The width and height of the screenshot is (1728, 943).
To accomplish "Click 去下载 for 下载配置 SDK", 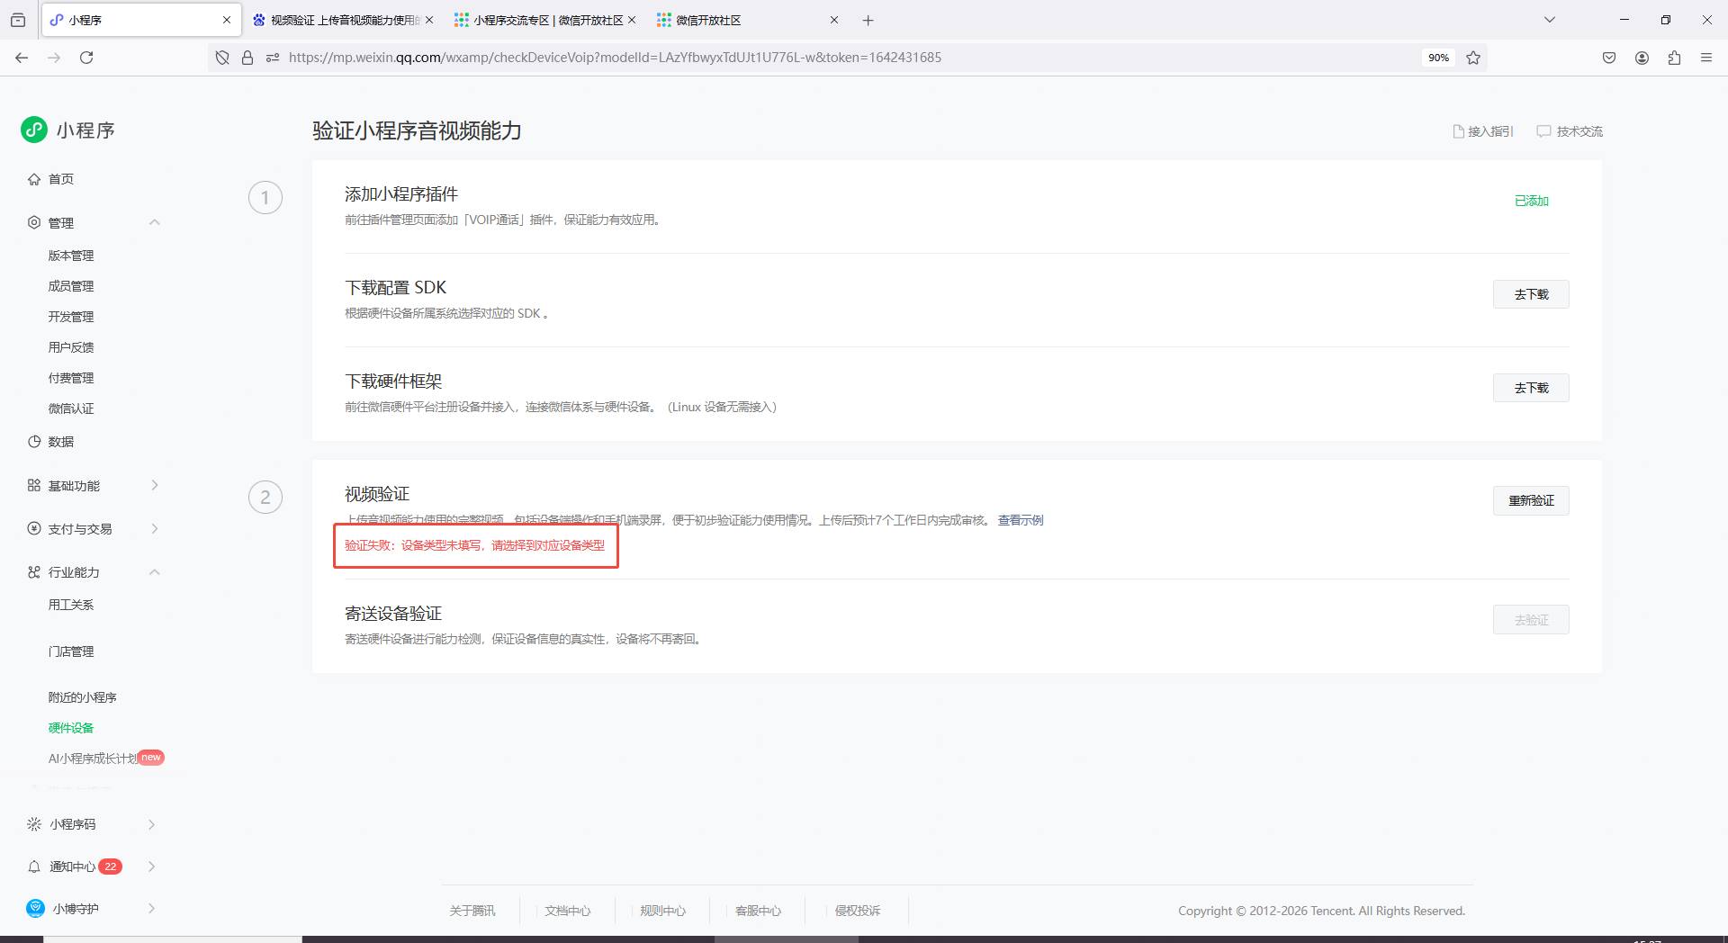I will coord(1531,294).
